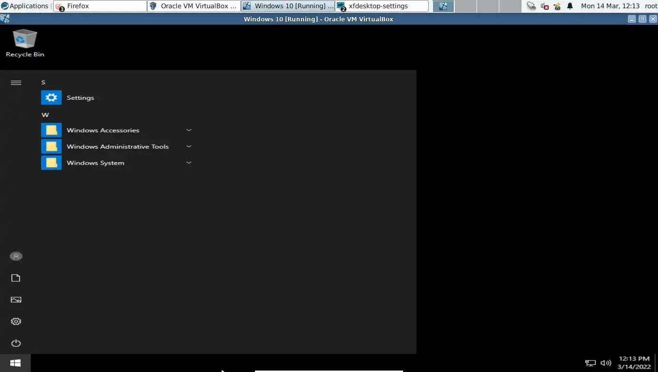Expand Windows Accessories chevron
The image size is (658, 372).
(189, 130)
